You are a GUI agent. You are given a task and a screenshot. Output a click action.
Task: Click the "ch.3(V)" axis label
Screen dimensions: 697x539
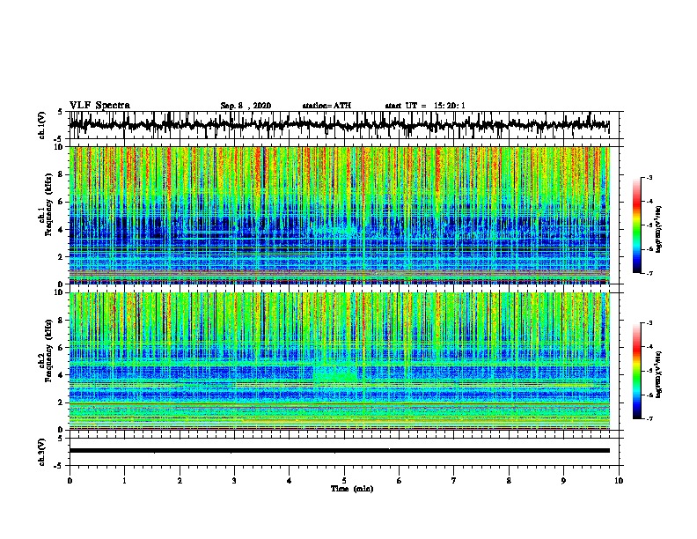click(x=42, y=452)
